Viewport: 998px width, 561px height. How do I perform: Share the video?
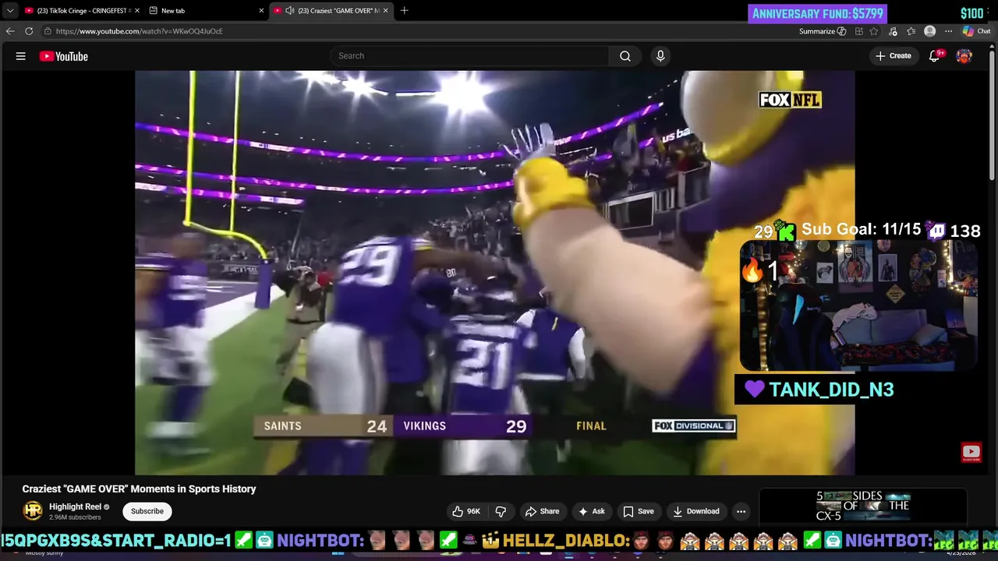click(542, 511)
